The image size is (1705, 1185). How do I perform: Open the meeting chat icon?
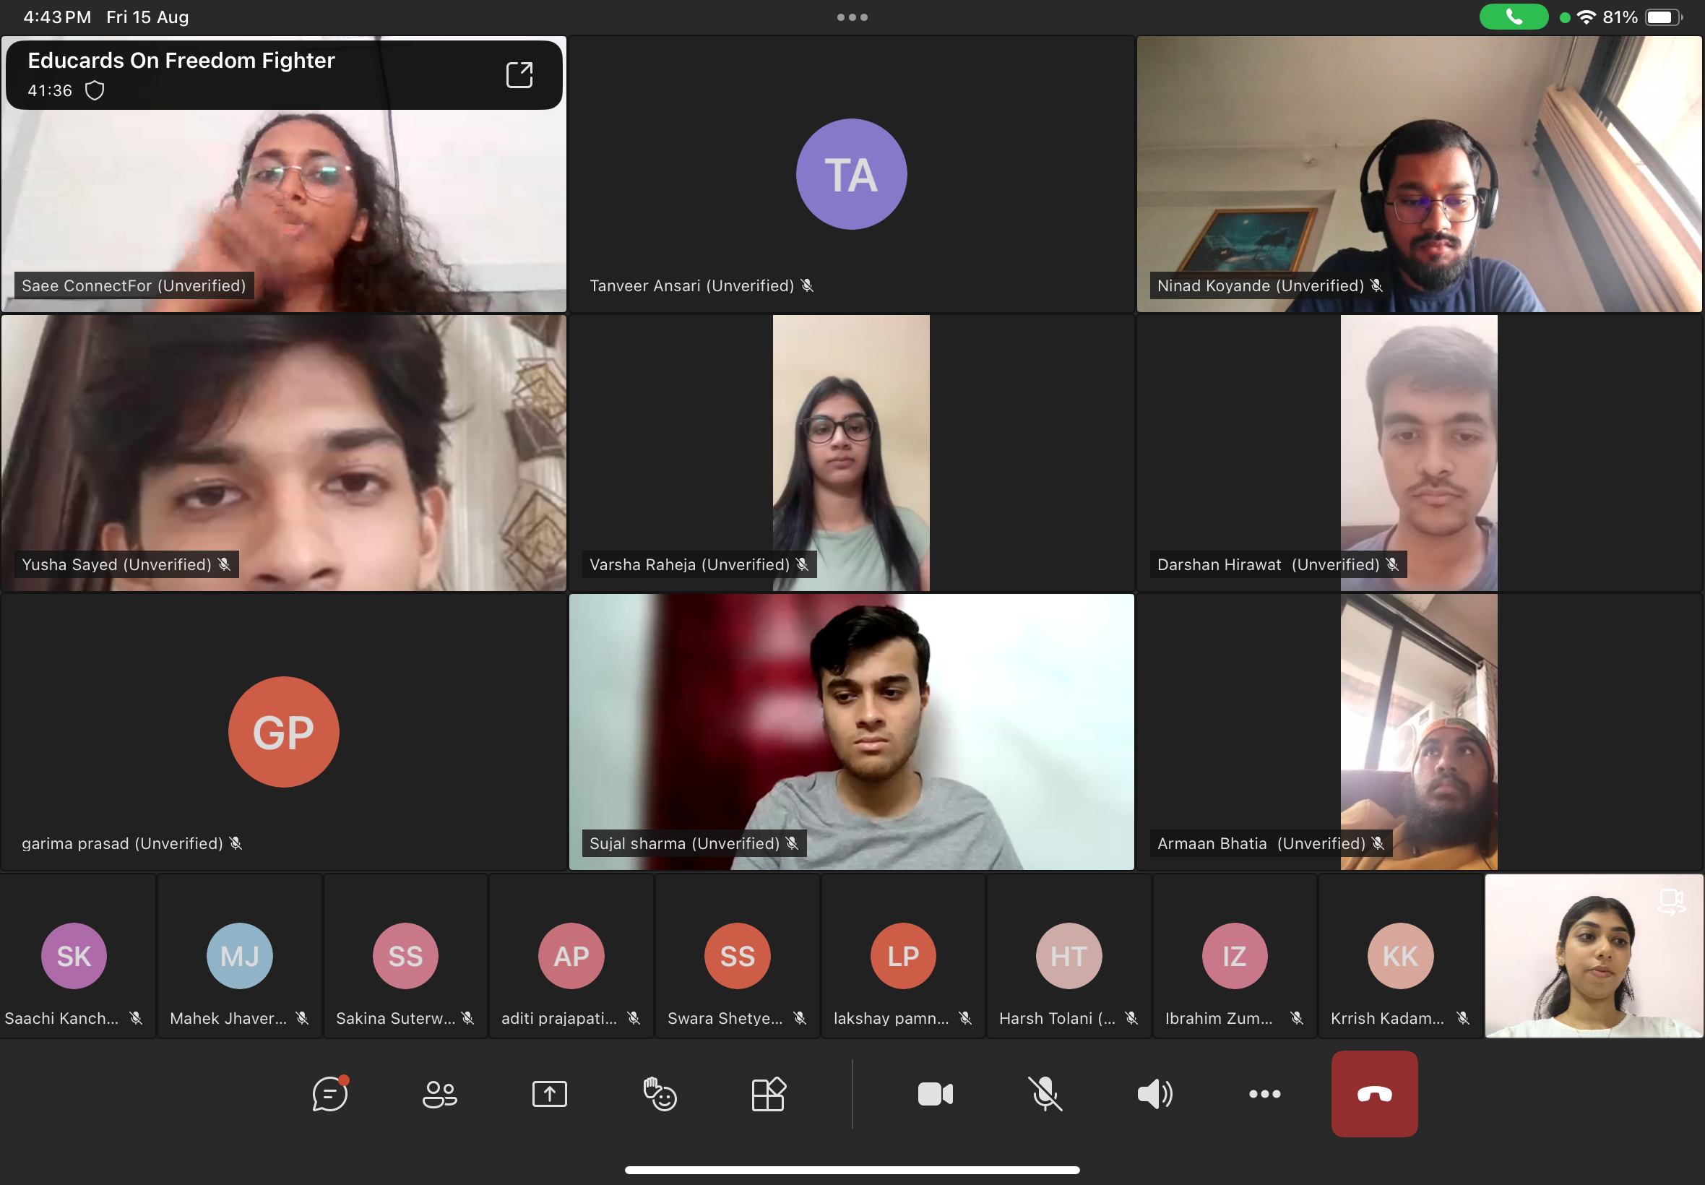329,1094
